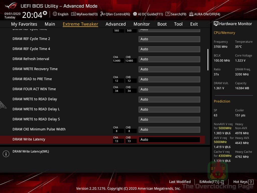
Task: Select the Extreme Tweaker tab
Action: click(80, 24)
